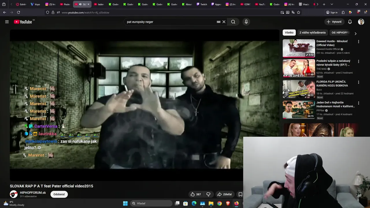370x208 pixels.
Task: Dislike the video with thumbs down
Action: point(208,194)
